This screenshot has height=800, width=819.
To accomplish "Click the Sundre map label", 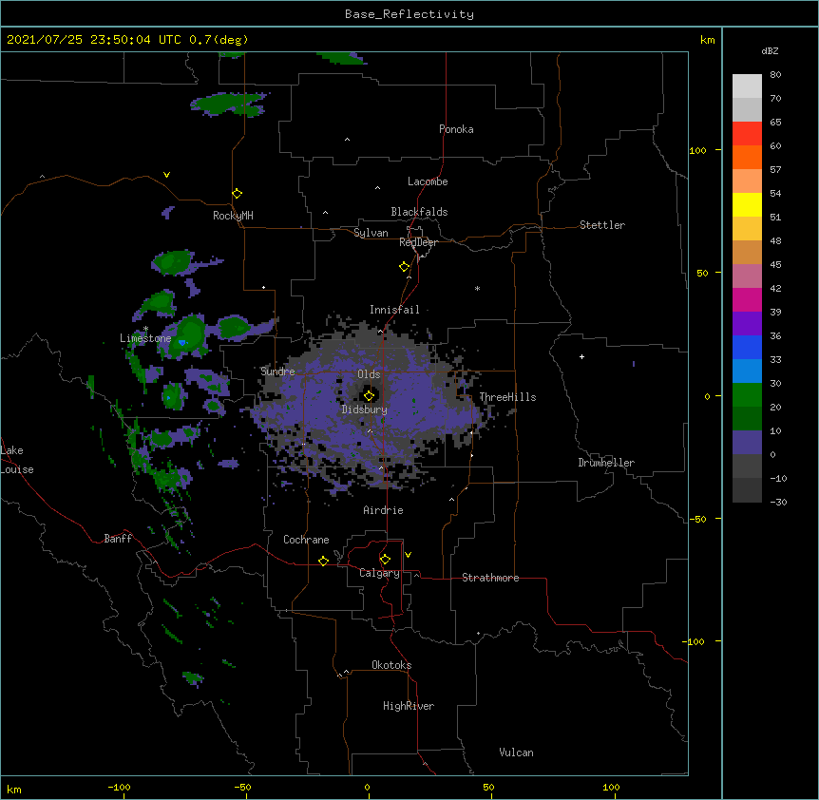I will point(277,371).
